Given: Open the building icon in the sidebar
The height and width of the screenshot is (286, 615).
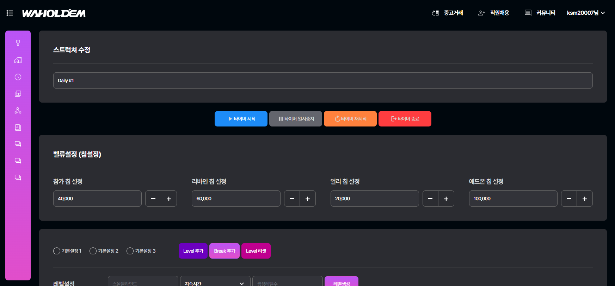Looking at the screenshot, I should [18, 60].
